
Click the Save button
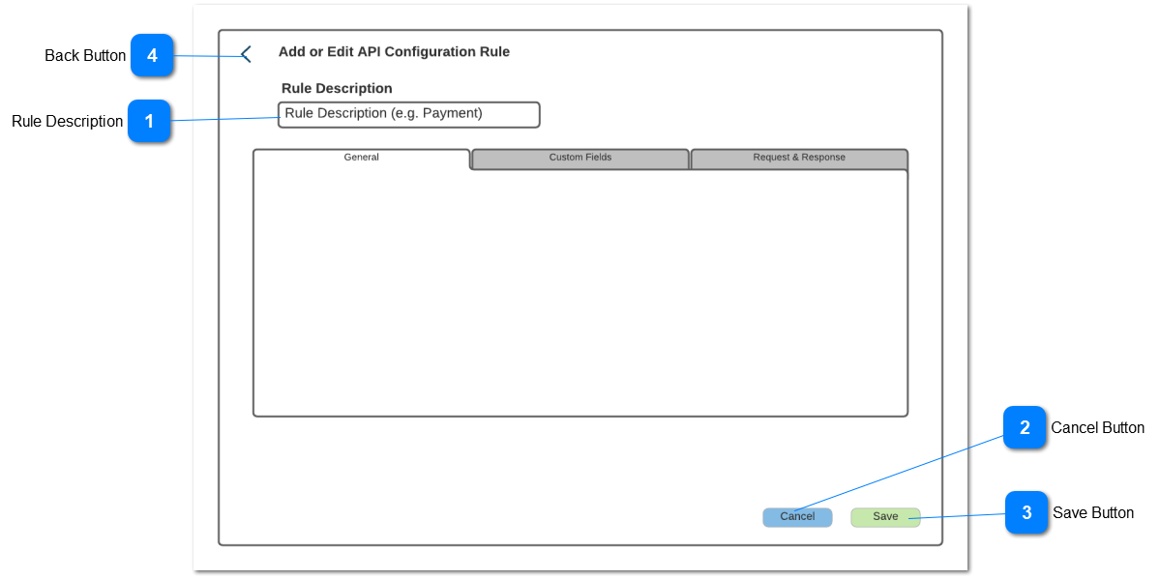[x=884, y=516]
